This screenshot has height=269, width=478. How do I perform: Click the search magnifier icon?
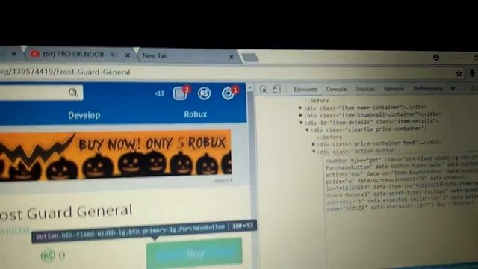73,92
